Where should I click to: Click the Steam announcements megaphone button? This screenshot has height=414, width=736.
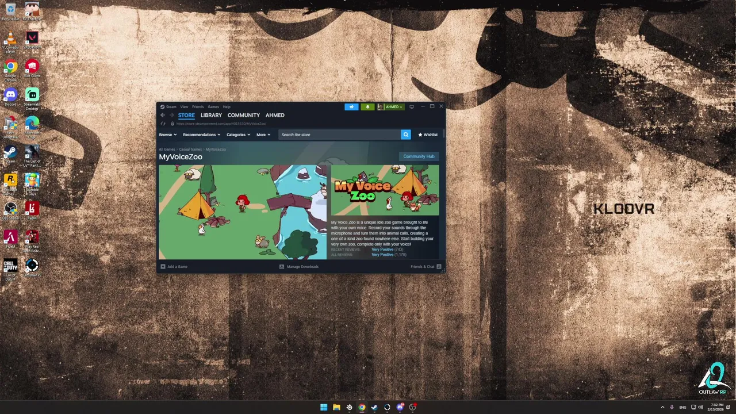pos(351,107)
